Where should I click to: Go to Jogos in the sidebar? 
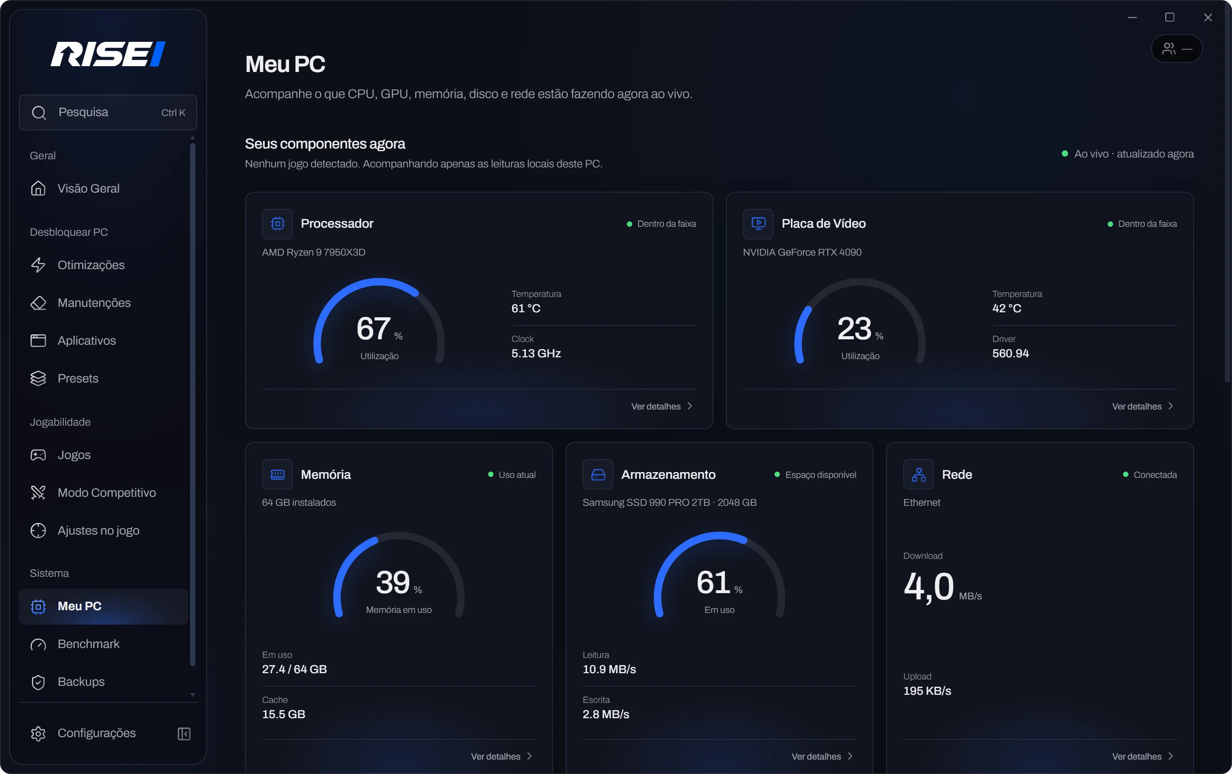104,455
